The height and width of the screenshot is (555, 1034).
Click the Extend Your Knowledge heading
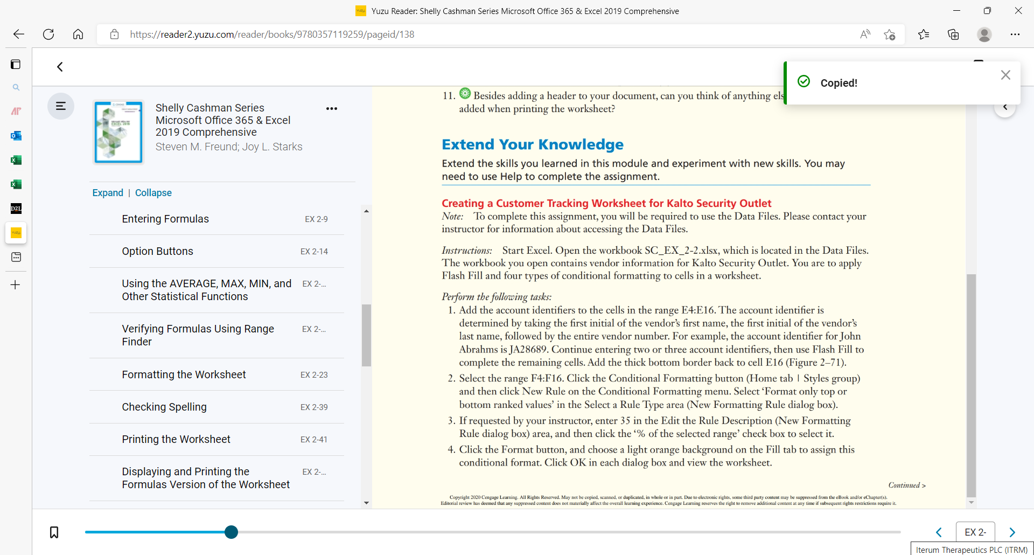[x=532, y=144]
